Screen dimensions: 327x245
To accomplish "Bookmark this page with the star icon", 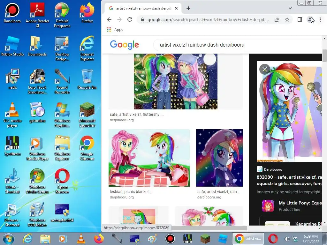I will (x=287, y=19).
